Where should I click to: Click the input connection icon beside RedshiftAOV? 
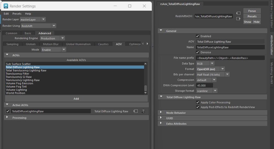238,13
